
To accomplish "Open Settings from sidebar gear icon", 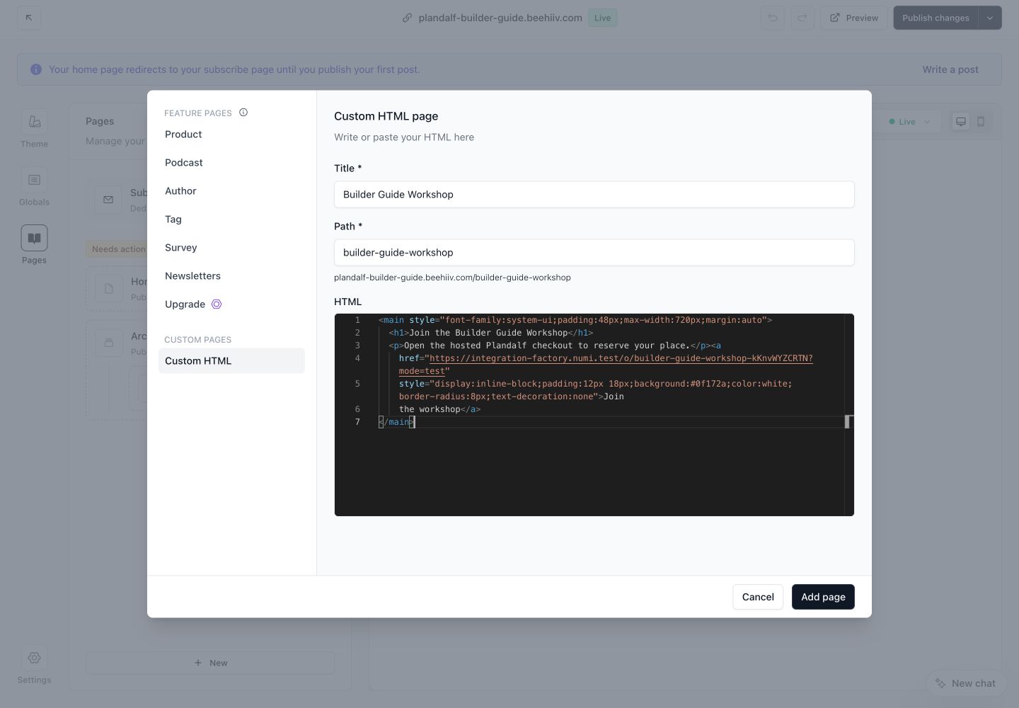I will (x=34, y=665).
